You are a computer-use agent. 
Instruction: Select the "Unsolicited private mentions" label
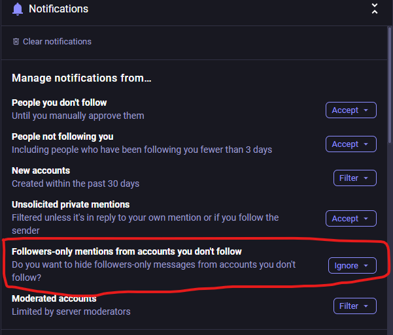pyautogui.click(x=71, y=204)
